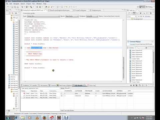Open Windows Explorer from the taskbar
This screenshot has height=120, width=160.
[x=23, y=118]
